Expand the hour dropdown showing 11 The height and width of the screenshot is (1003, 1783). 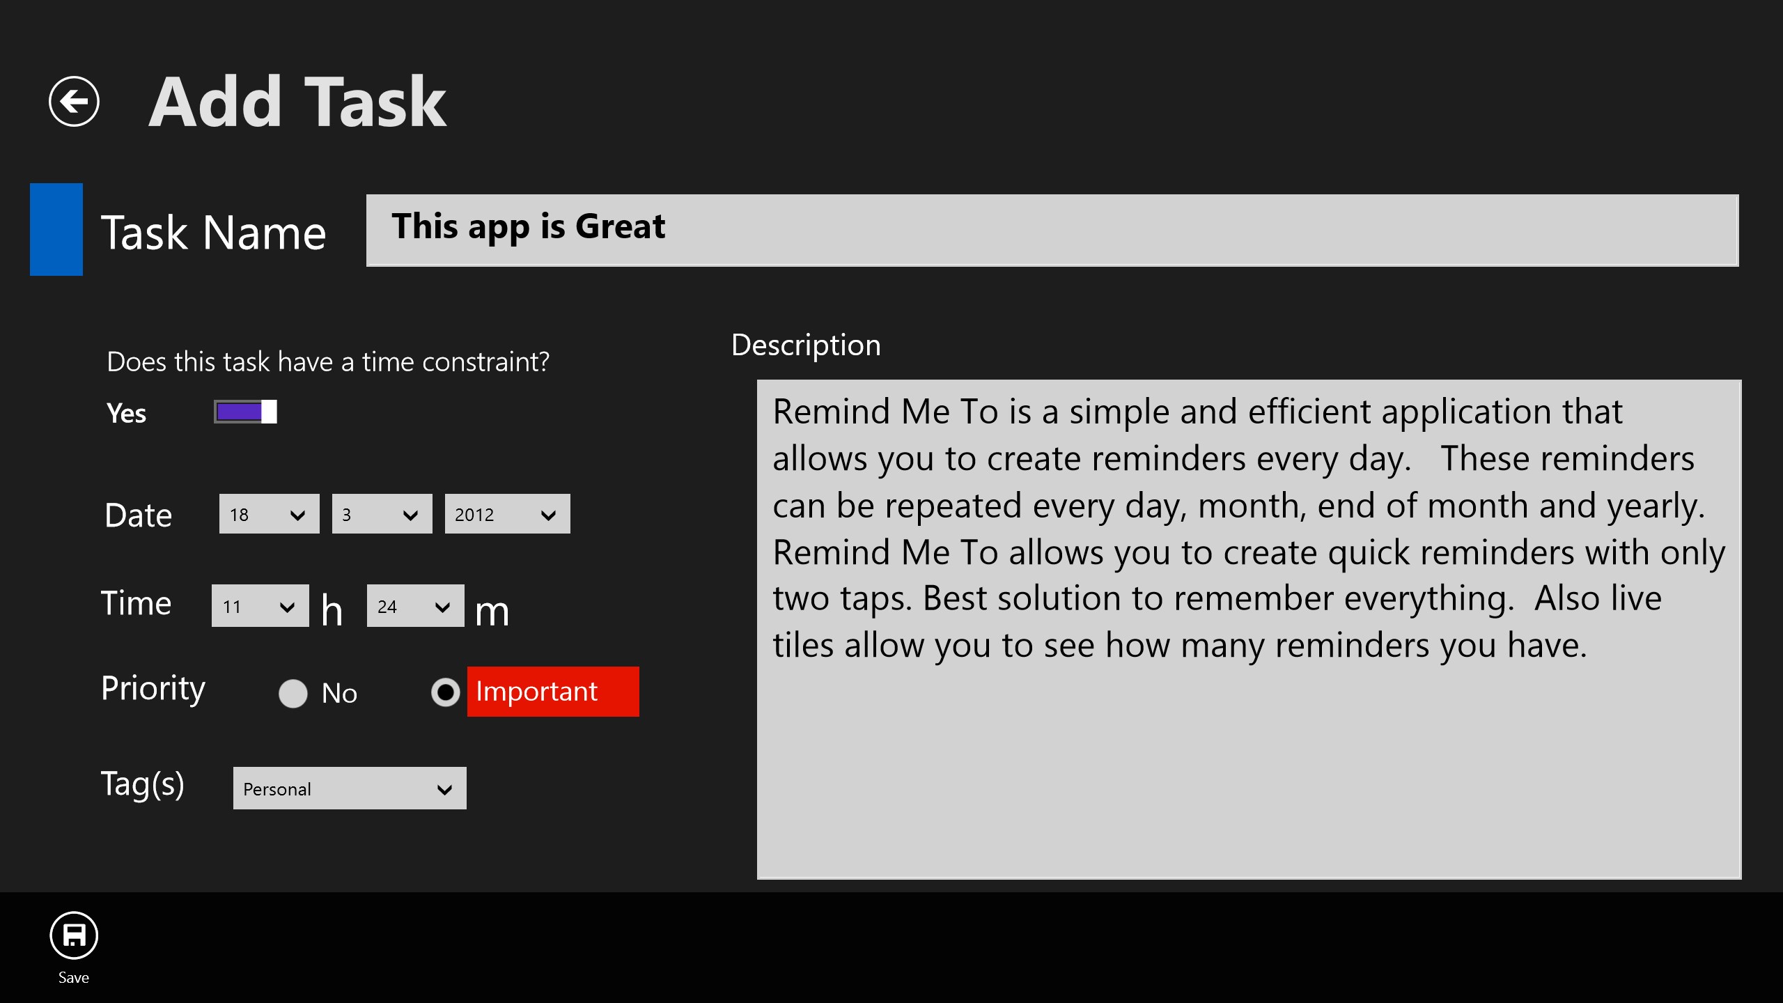click(x=260, y=606)
